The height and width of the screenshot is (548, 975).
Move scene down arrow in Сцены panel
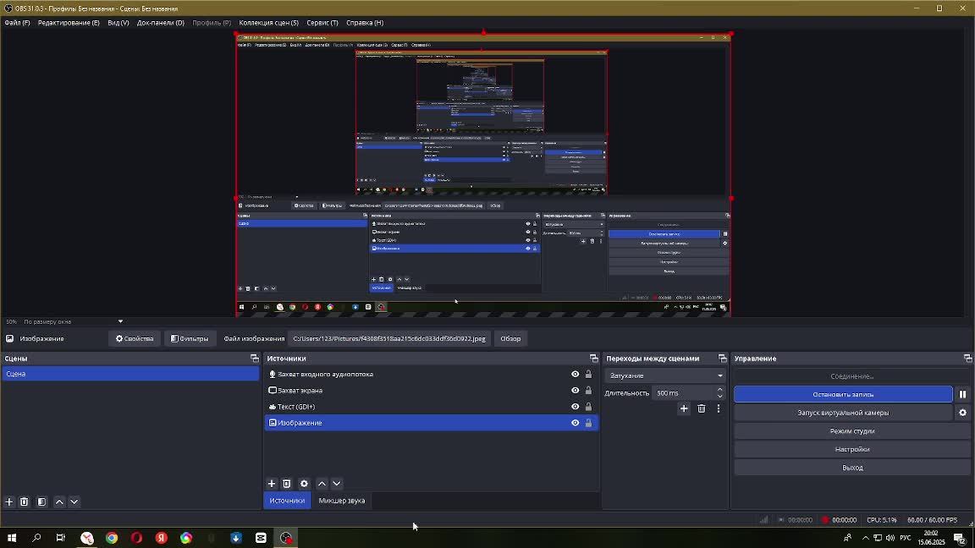pyautogui.click(x=74, y=501)
